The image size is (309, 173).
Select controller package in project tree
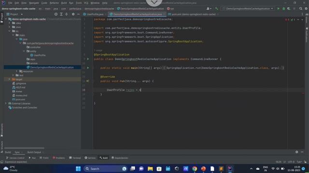[x=35, y=47]
